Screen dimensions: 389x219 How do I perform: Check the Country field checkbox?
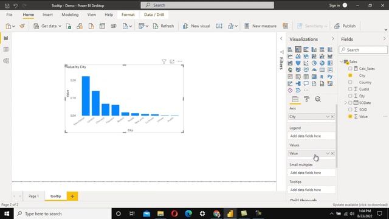[350, 82]
